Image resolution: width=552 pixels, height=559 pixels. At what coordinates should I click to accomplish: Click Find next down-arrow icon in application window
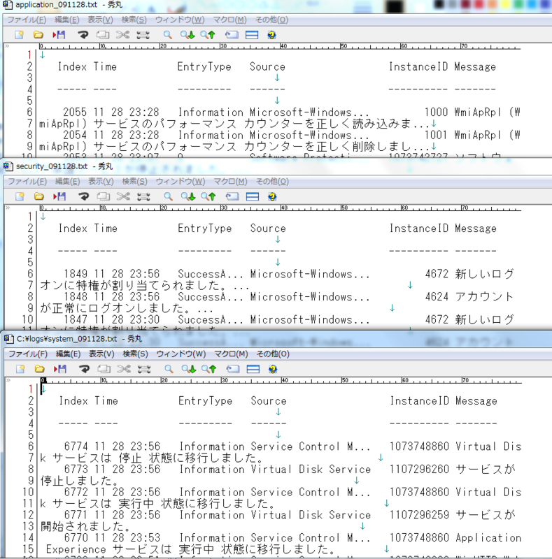(x=187, y=35)
